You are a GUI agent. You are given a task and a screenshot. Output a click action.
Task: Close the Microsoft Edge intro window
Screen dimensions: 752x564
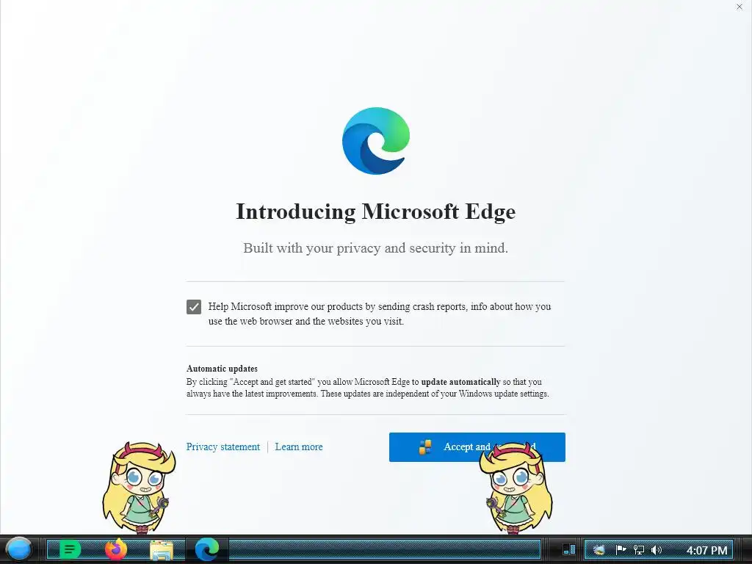pyautogui.click(x=739, y=7)
